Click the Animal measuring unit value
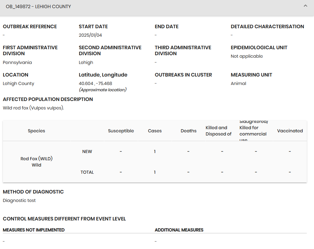This screenshot has width=314, height=249. point(238,83)
